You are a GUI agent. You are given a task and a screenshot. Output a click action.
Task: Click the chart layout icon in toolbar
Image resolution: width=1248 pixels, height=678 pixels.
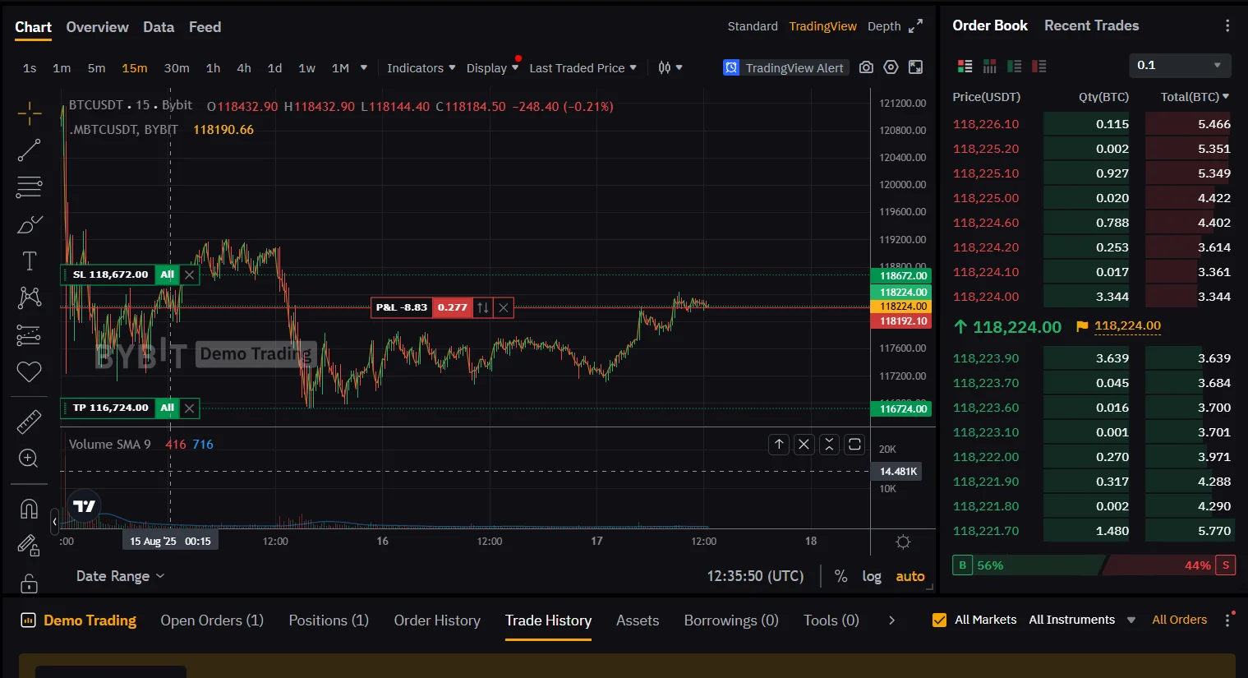[x=915, y=67]
